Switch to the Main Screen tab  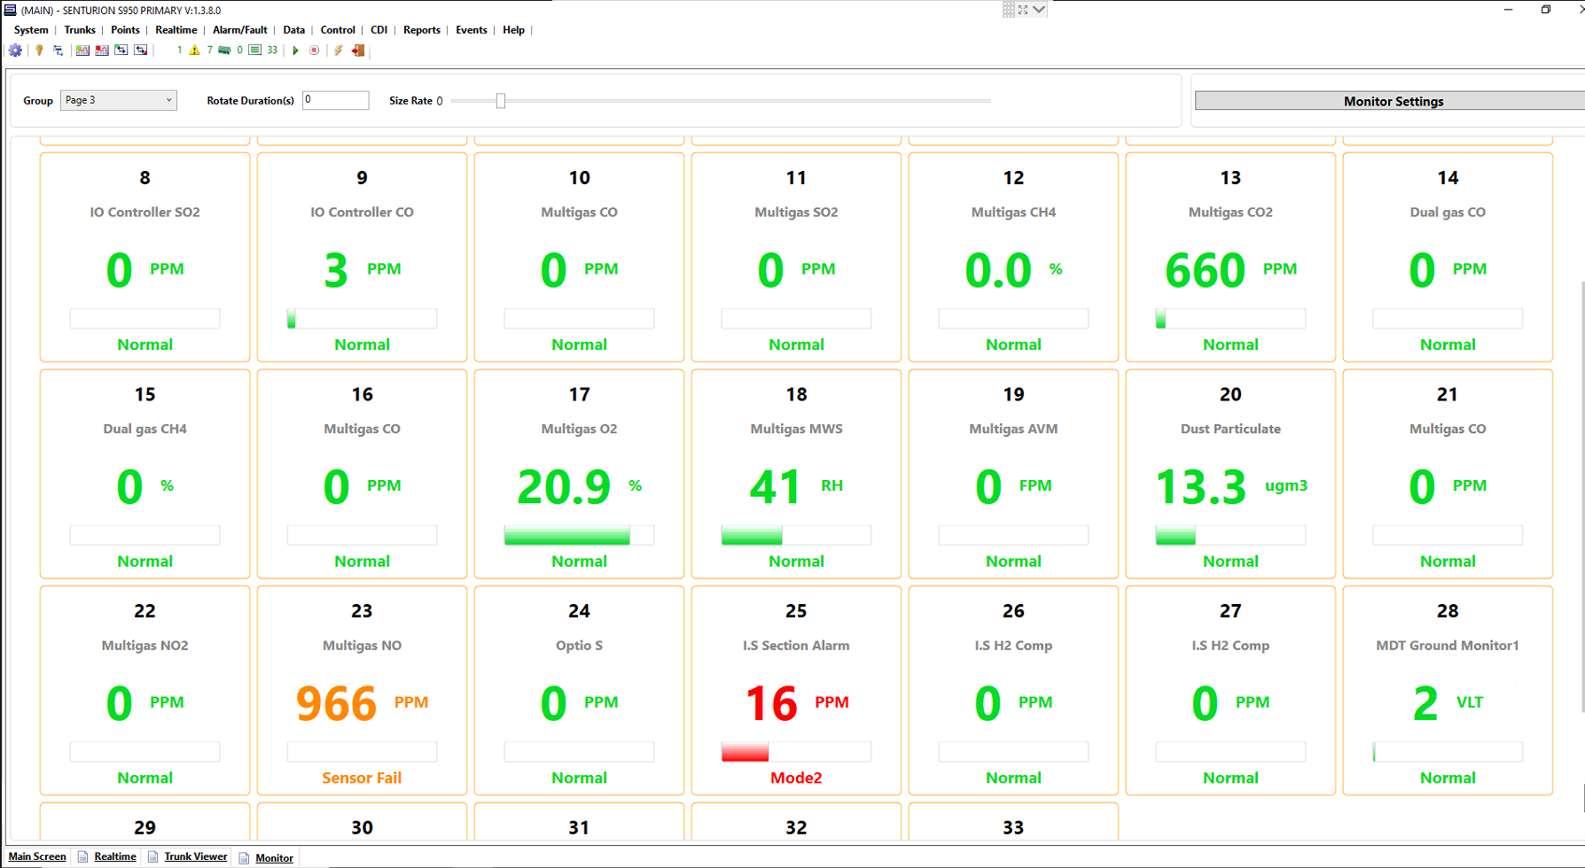[37, 856]
